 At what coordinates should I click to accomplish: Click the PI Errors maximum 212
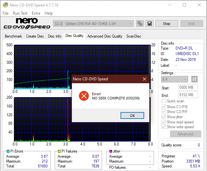click(45, 161)
